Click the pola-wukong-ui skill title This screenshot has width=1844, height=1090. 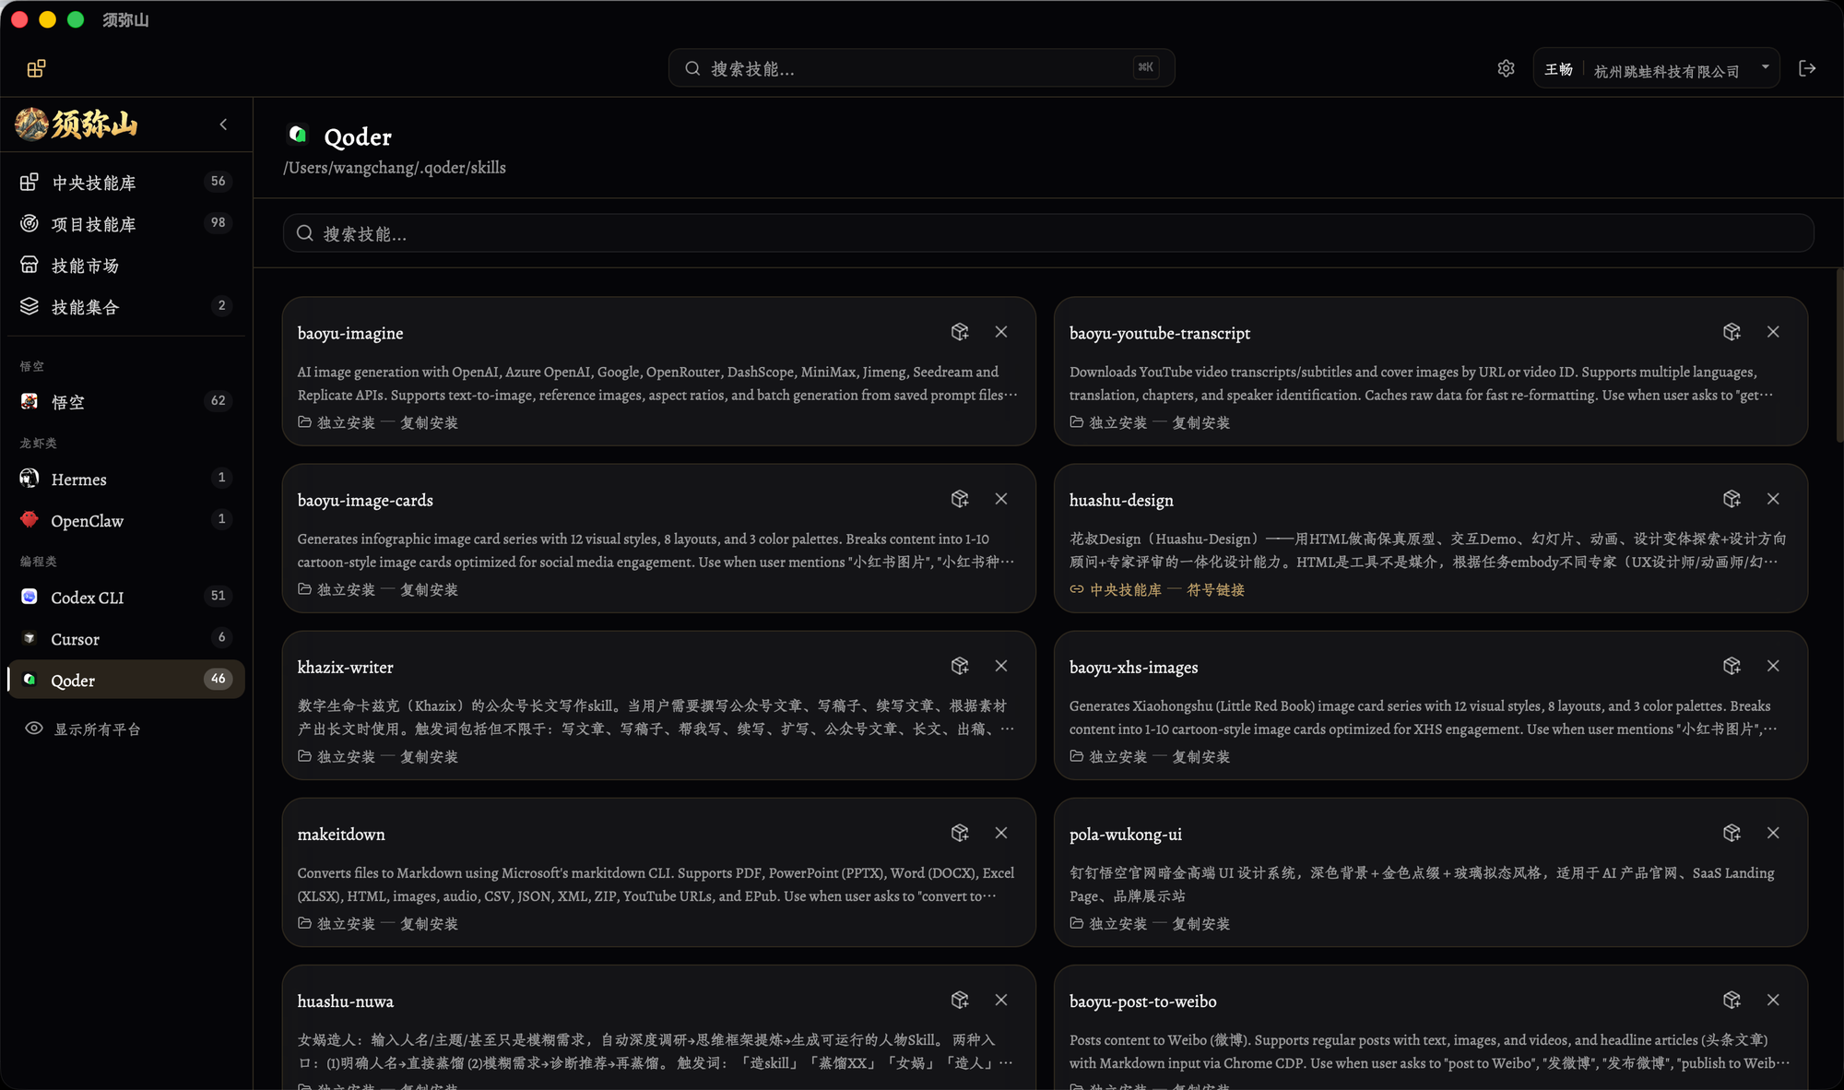1125,835
